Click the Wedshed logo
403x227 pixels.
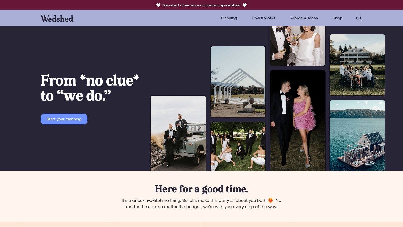(x=57, y=18)
